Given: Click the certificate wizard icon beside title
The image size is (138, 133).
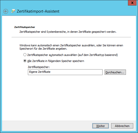Looking at the screenshot, I should tap(13, 11).
